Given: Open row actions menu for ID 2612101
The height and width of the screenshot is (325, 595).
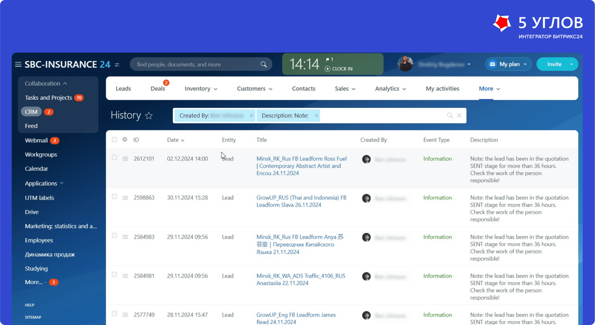Looking at the screenshot, I should tap(125, 159).
